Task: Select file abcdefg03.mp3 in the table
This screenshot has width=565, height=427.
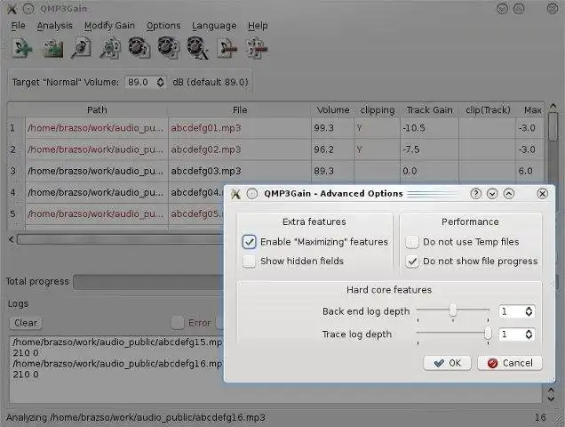Action: click(206, 171)
